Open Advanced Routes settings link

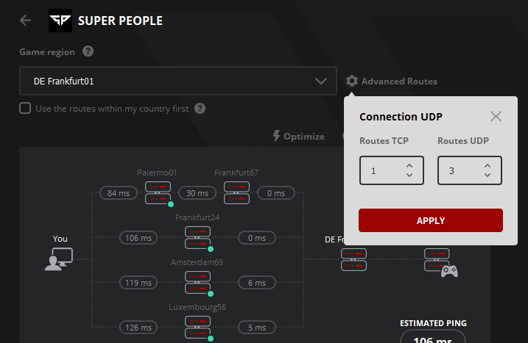[x=399, y=82]
